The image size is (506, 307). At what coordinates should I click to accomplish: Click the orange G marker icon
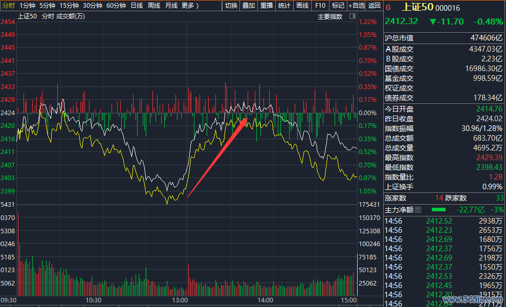[388, 8]
